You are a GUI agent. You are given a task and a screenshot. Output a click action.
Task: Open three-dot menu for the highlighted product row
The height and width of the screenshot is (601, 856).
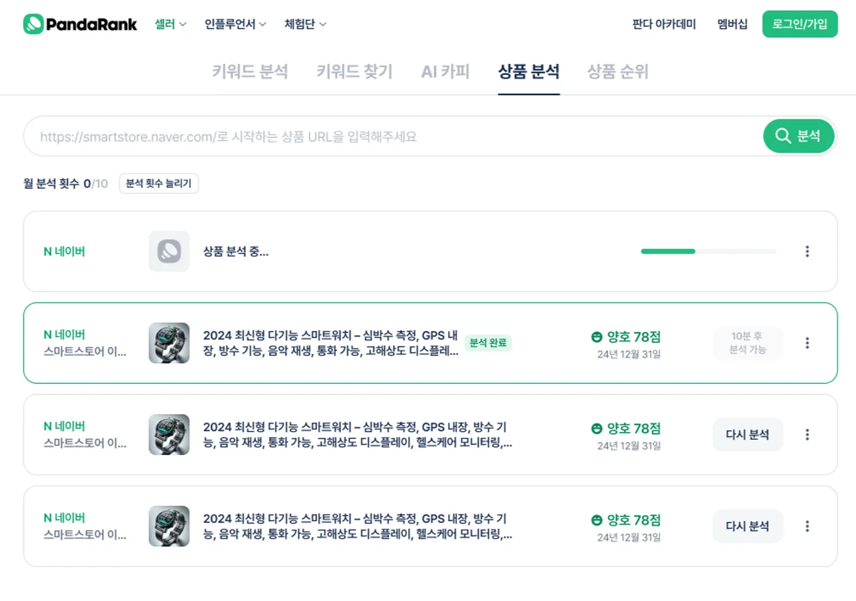[x=807, y=343]
